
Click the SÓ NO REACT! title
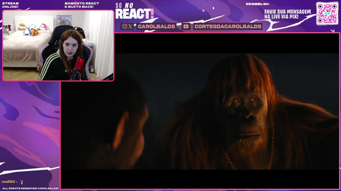click(x=135, y=11)
